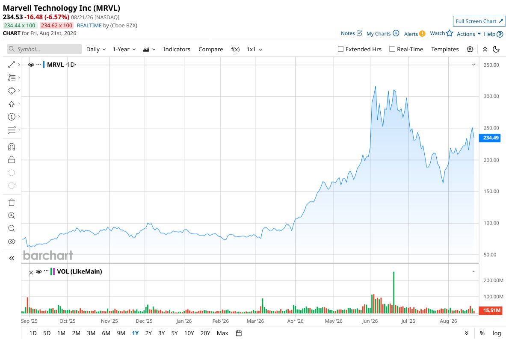Select the 1D time range
Image resolution: width=506 pixels, height=339 pixels.
pyautogui.click(x=33, y=333)
